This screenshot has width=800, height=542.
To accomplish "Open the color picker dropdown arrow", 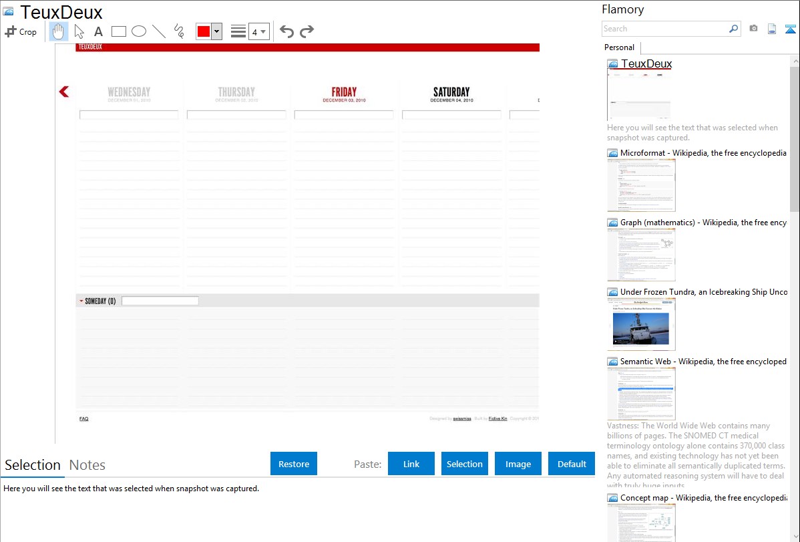I will pos(217,31).
